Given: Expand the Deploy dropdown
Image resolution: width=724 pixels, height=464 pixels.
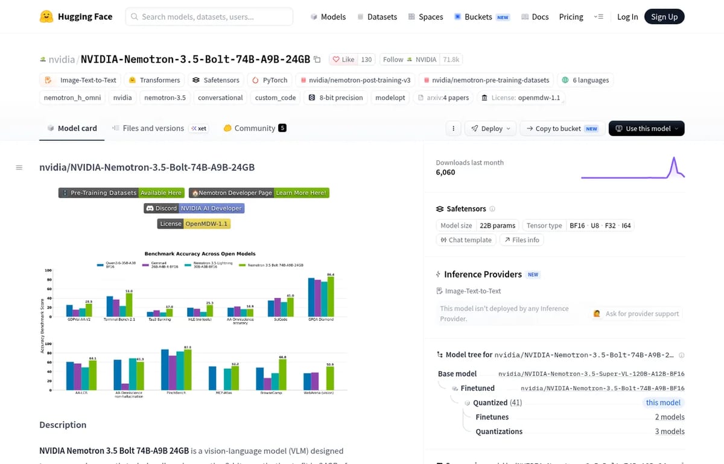Looking at the screenshot, I should (x=491, y=128).
